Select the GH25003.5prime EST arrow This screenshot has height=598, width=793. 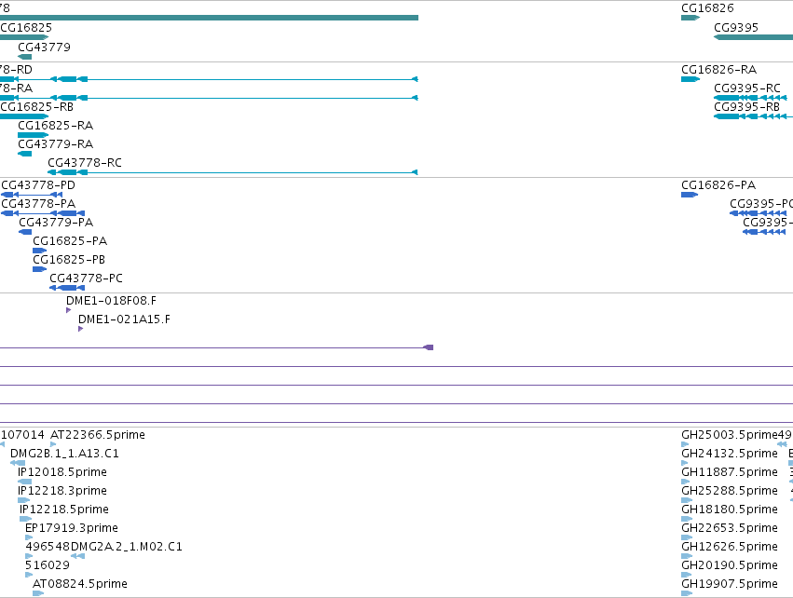pos(685,444)
